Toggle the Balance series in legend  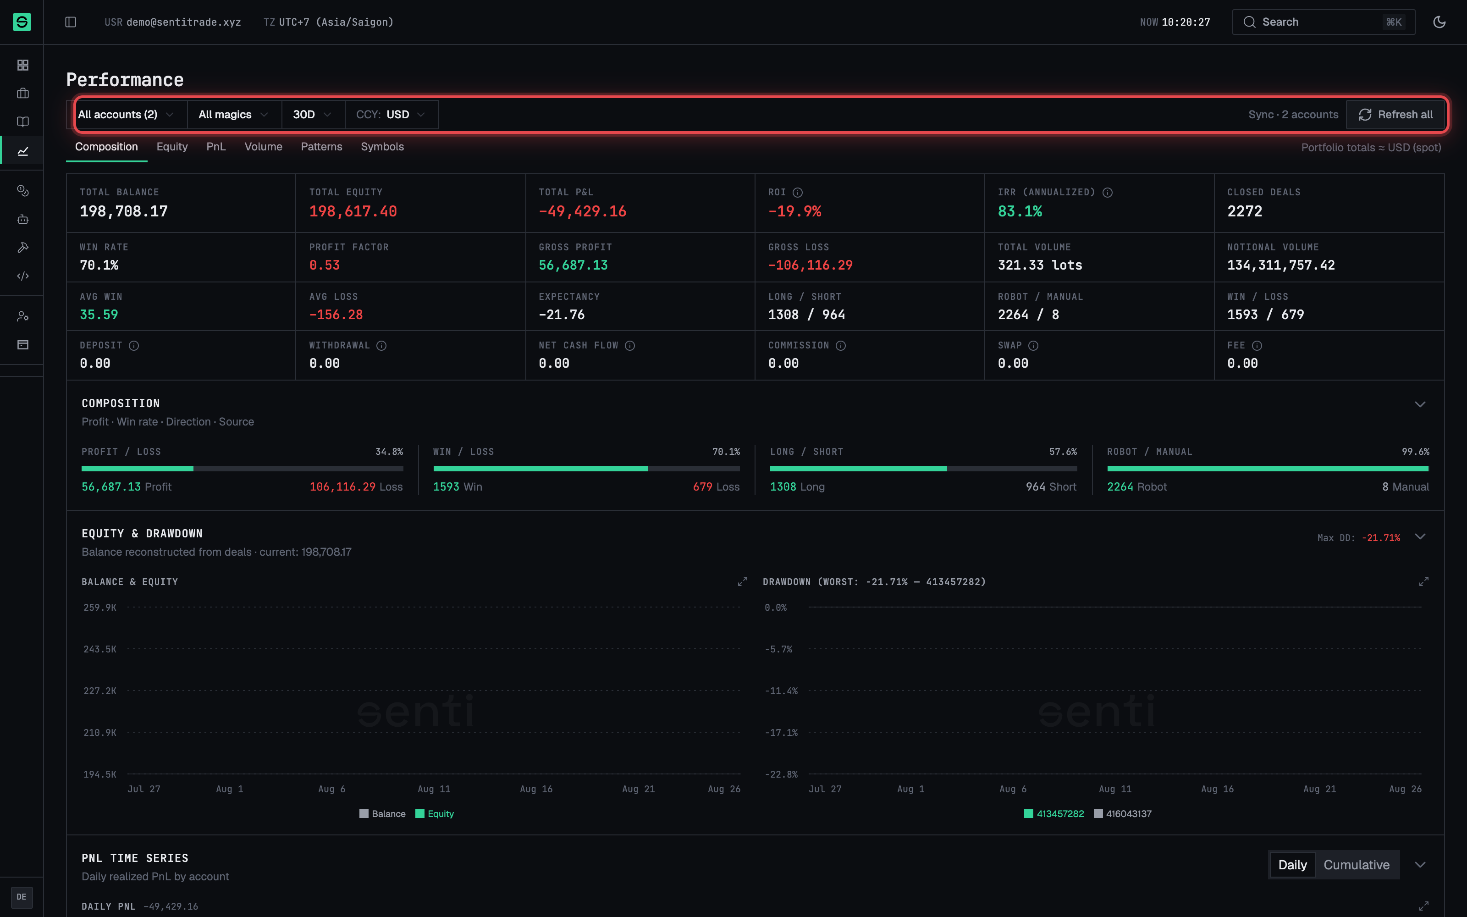(x=382, y=814)
